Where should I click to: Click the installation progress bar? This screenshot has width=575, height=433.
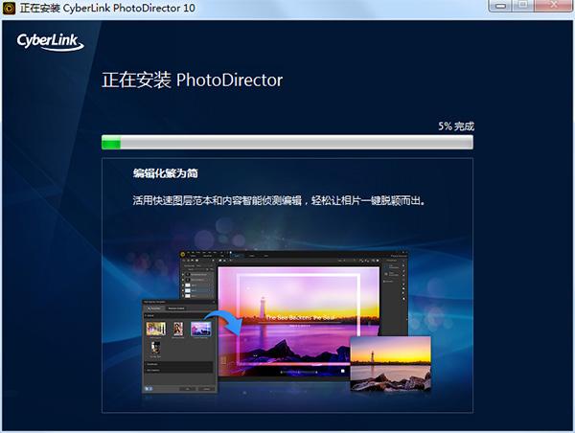[287, 142]
